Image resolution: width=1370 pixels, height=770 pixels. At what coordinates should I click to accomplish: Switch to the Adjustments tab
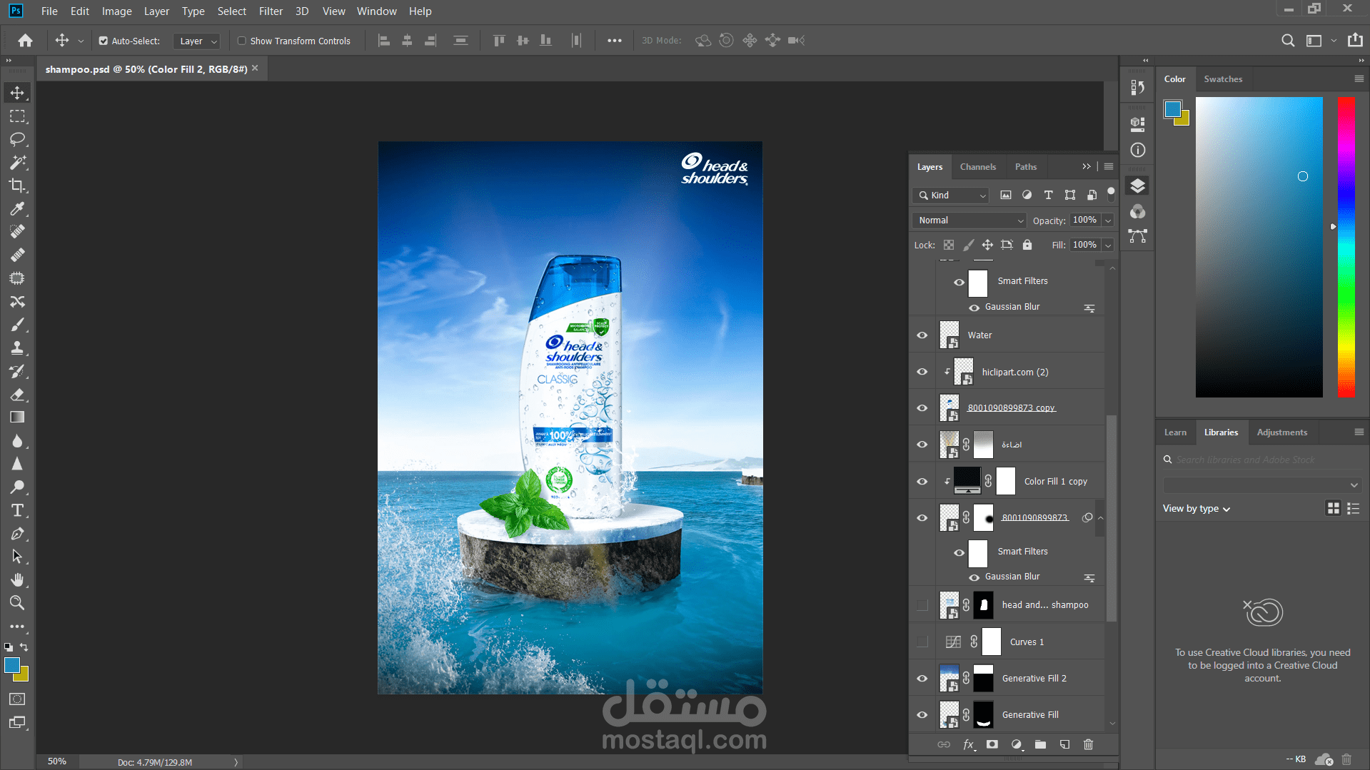tap(1282, 432)
